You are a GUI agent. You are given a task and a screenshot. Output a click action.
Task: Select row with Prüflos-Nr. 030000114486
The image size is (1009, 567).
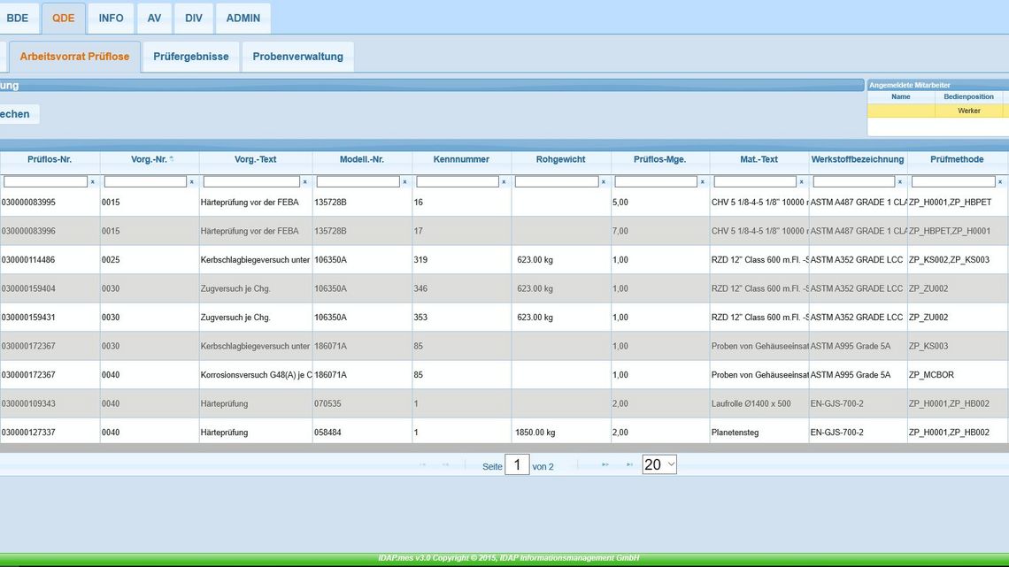(x=504, y=260)
